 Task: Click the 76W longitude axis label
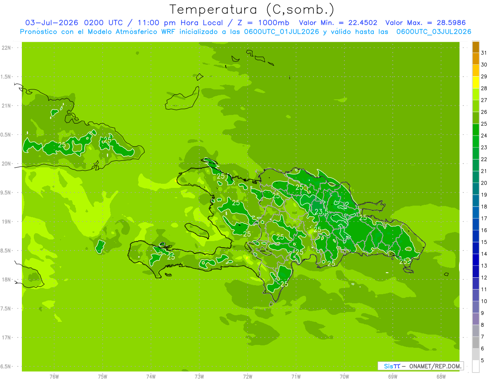pyautogui.click(x=54, y=377)
